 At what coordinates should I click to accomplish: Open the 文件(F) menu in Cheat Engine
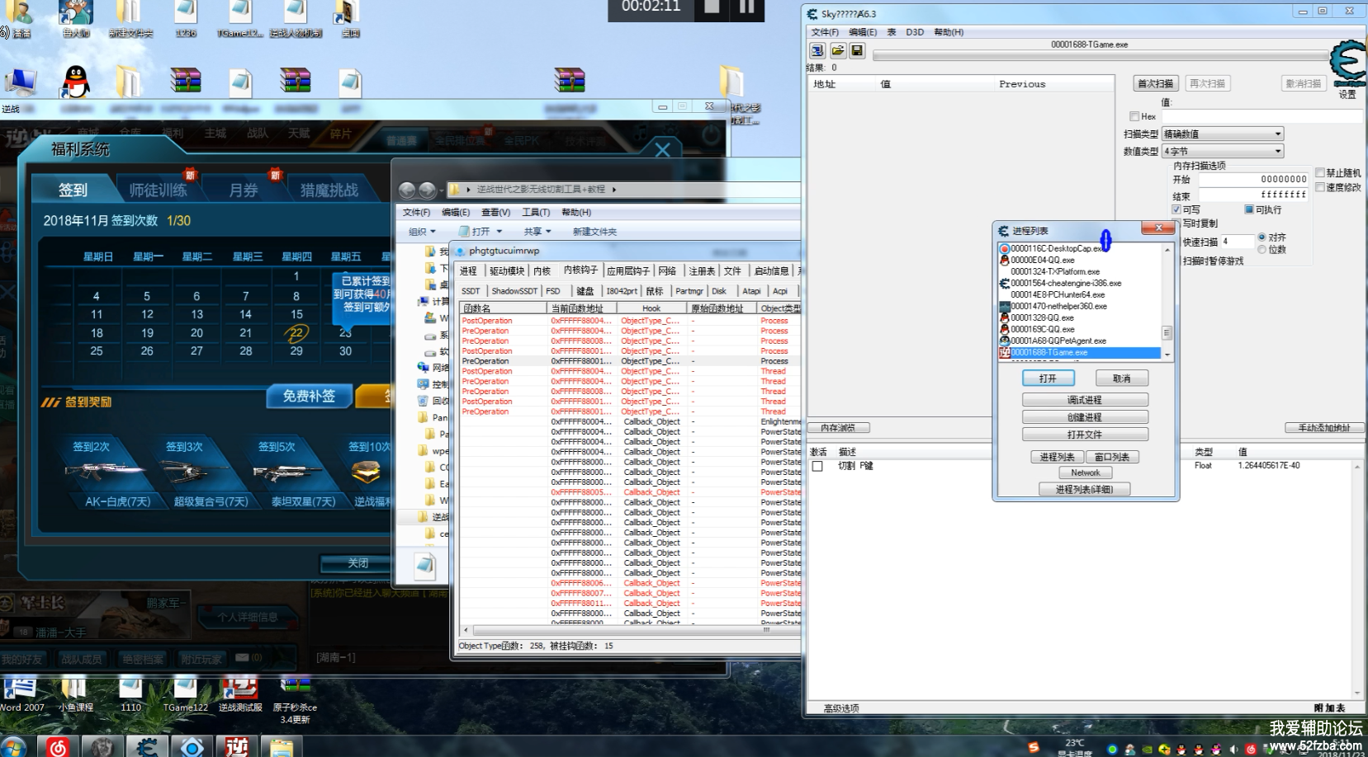[825, 32]
